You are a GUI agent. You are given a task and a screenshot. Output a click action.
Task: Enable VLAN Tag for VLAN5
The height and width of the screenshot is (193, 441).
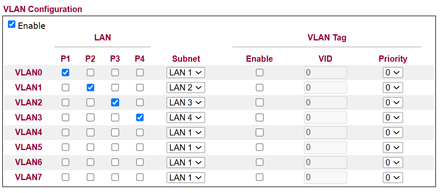(259, 148)
